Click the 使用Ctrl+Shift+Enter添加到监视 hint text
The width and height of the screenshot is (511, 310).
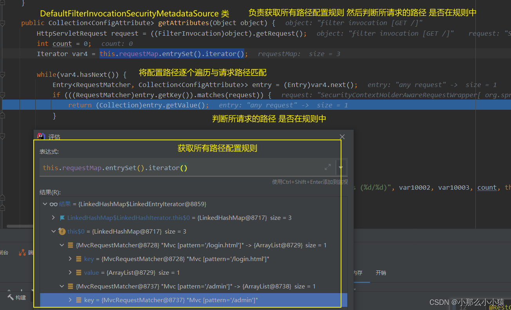click(x=310, y=182)
